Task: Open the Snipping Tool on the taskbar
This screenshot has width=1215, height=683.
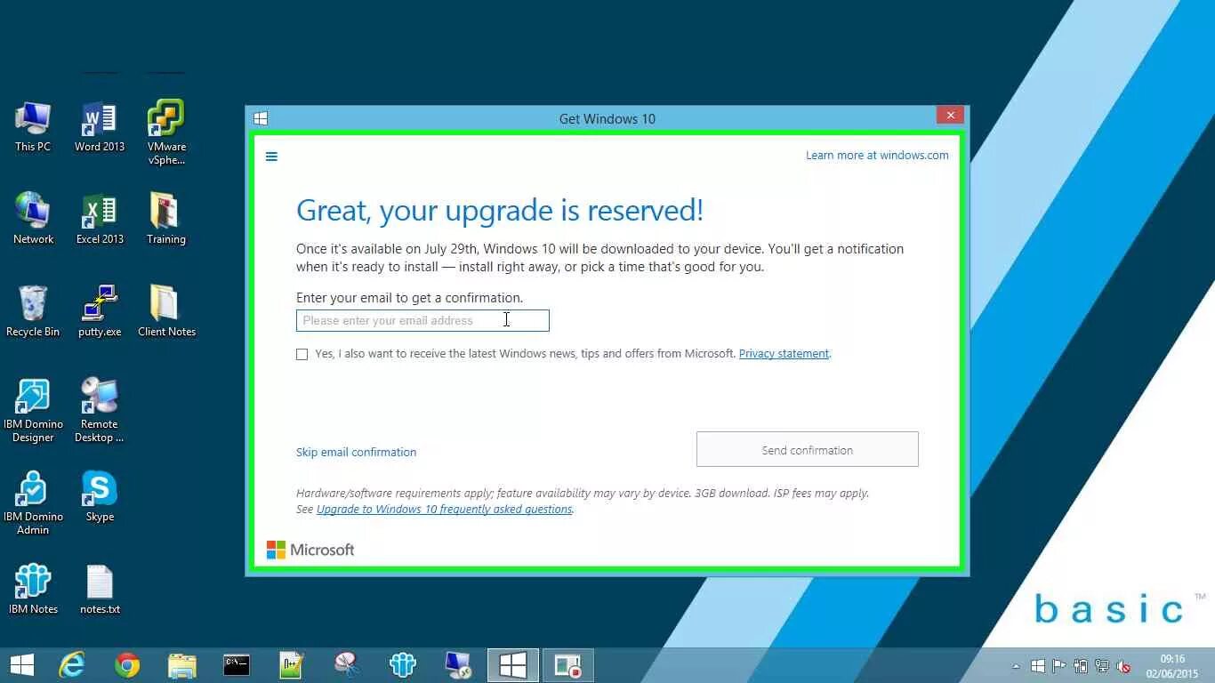Action: 347,665
